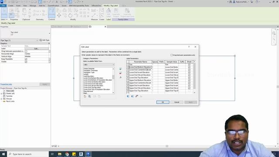279x157 pixels.
Task: Click the New Parameter icon under category list
Action: pyautogui.click(x=85, y=96)
